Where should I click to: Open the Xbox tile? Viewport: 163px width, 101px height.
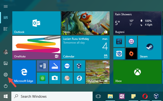(137, 72)
